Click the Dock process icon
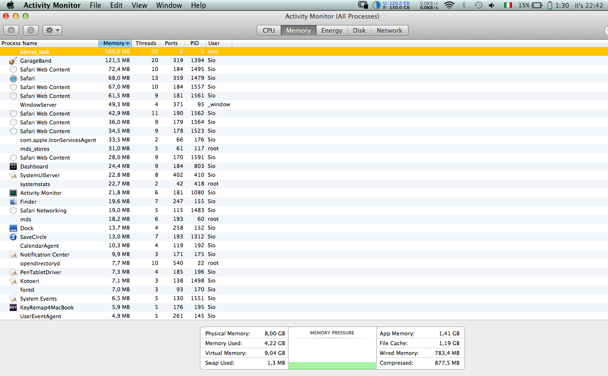608x376 pixels. point(13,228)
